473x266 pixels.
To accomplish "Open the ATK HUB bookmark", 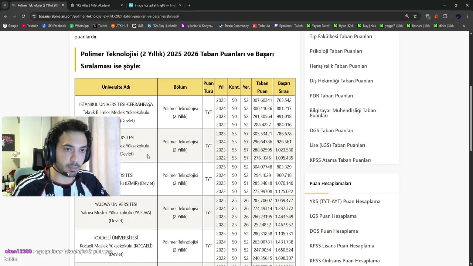I will [119, 26].
